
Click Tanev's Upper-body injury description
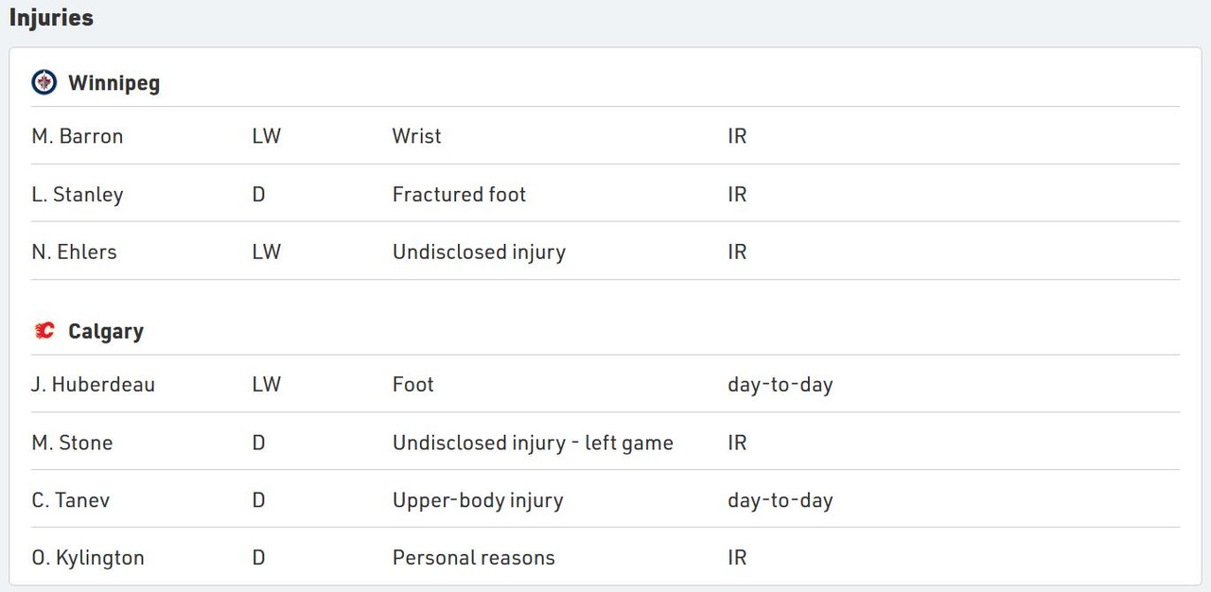click(478, 500)
